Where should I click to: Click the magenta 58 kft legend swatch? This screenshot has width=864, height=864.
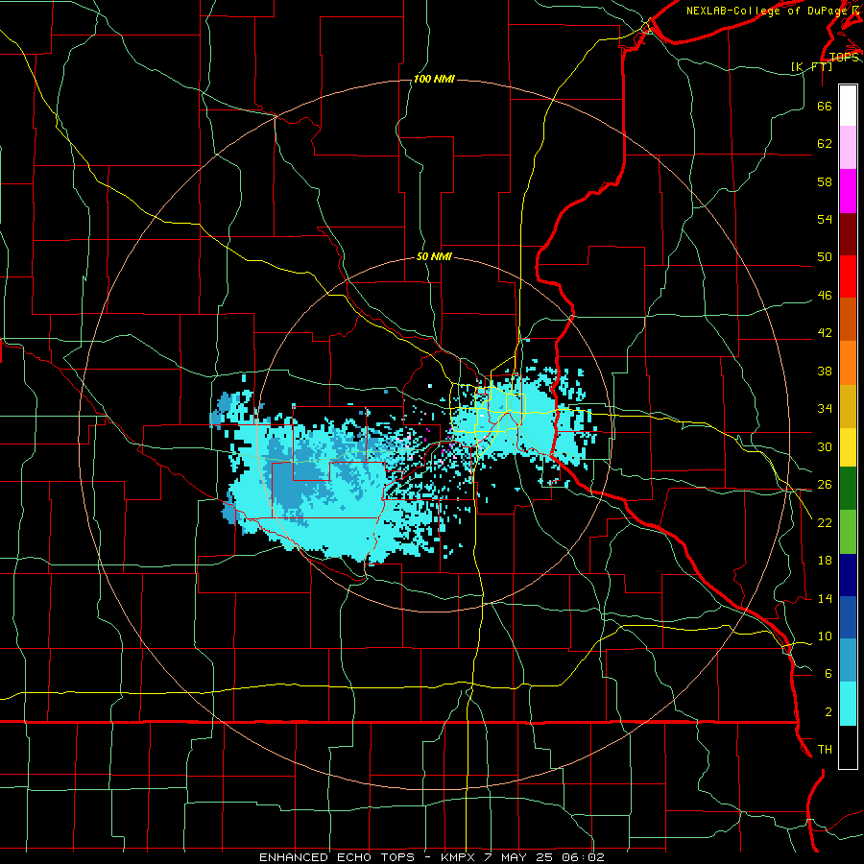click(848, 191)
